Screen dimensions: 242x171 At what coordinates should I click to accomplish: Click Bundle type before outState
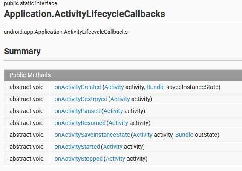click(x=184, y=135)
